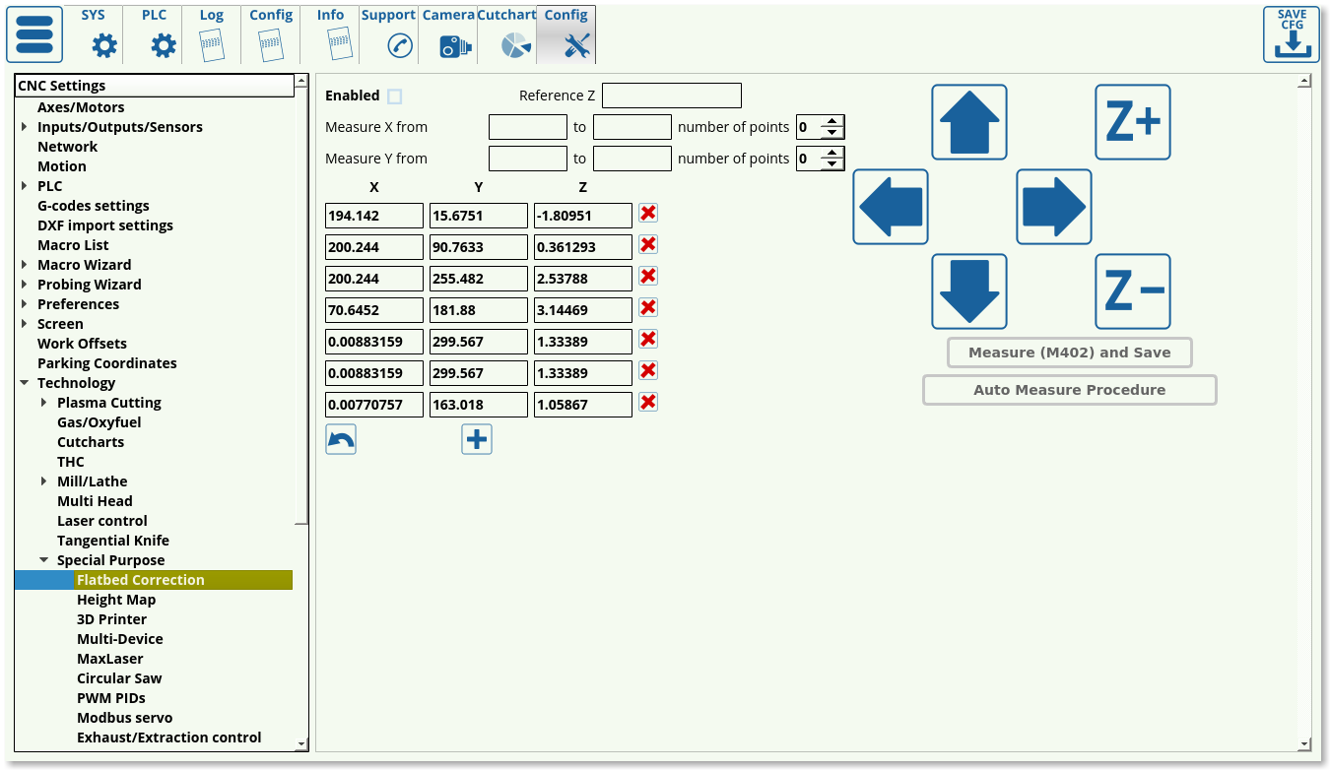Click the undo arrow icon below table

click(341, 439)
